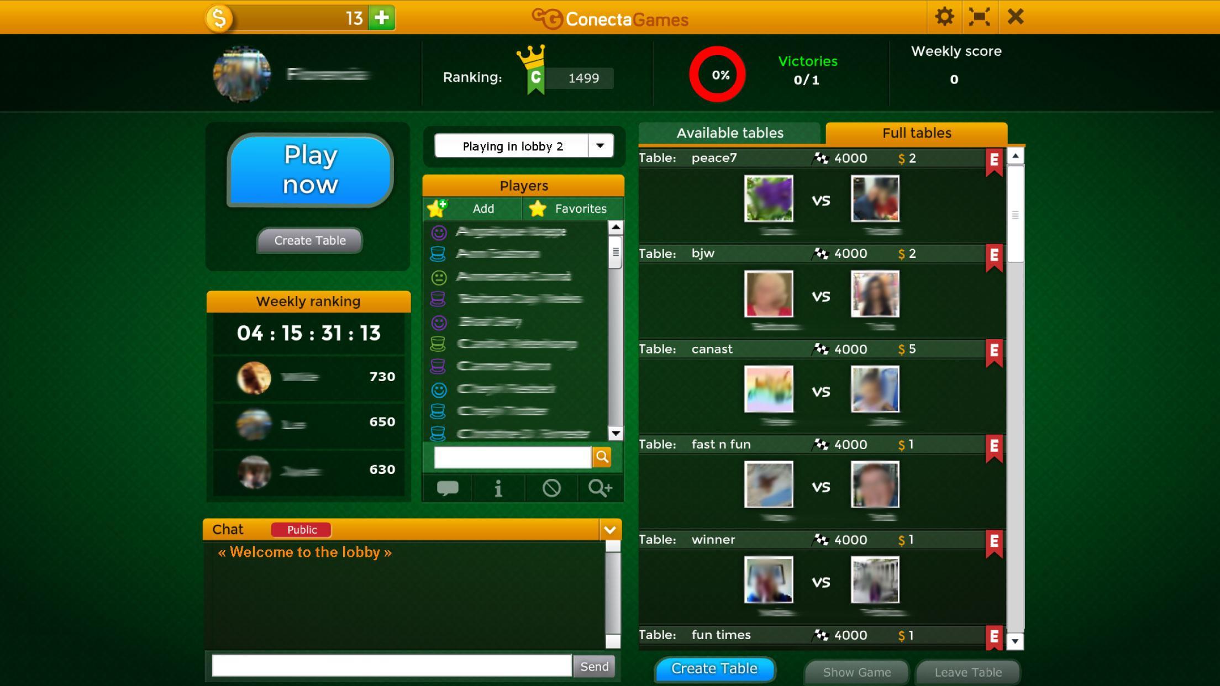Click the peace7 table player thumbnail
Viewport: 1220px width, 686px height.
[767, 198]
